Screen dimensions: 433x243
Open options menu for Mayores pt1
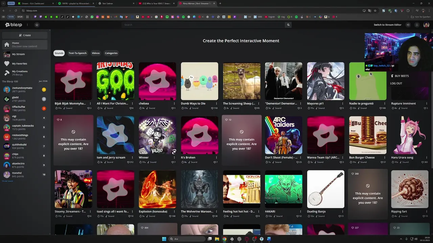click(343, 104)
